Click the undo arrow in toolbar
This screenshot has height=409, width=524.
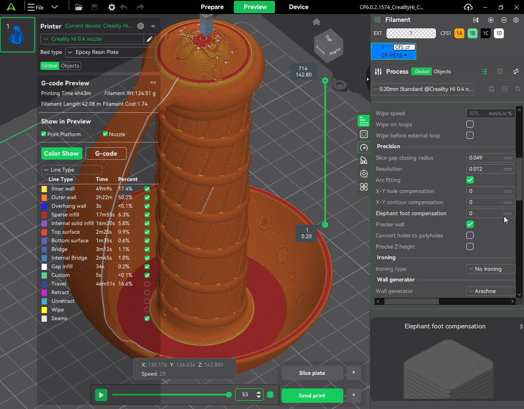(123, 7)
